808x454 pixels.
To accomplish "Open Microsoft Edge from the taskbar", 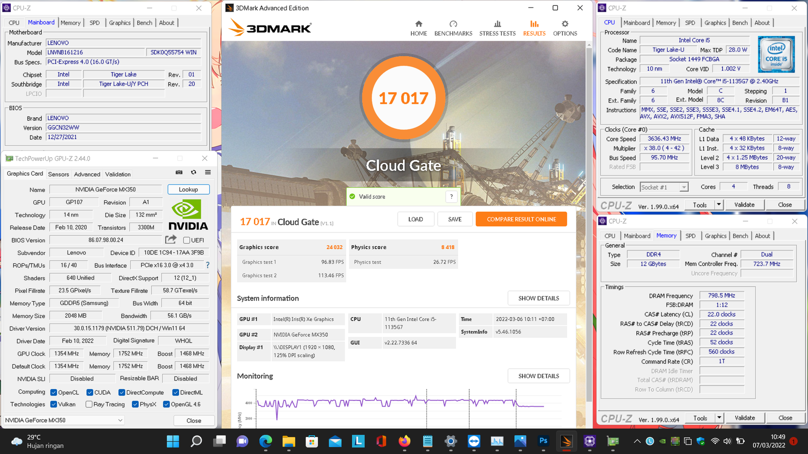I will coord(266,441).
